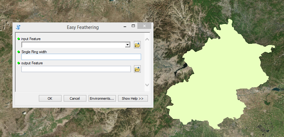The width and height of the screenshot is (284, 137).
Task: Open the Environments... settings
Action: click(x=102, y=98)
